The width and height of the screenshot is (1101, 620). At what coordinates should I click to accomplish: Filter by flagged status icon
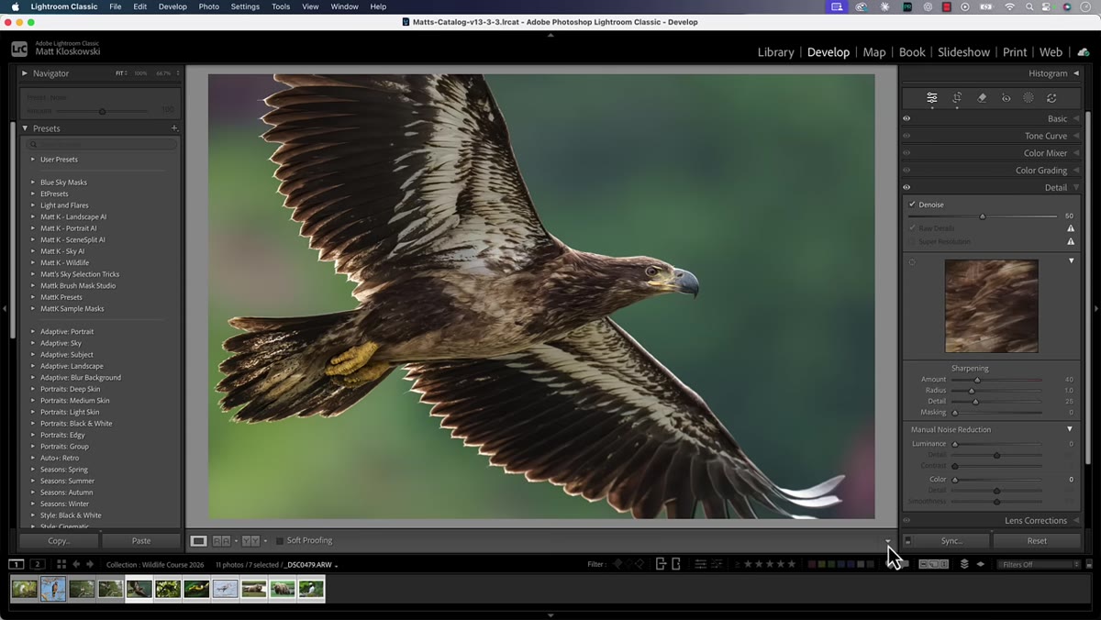pyautogui.click(x=617, y=564)
